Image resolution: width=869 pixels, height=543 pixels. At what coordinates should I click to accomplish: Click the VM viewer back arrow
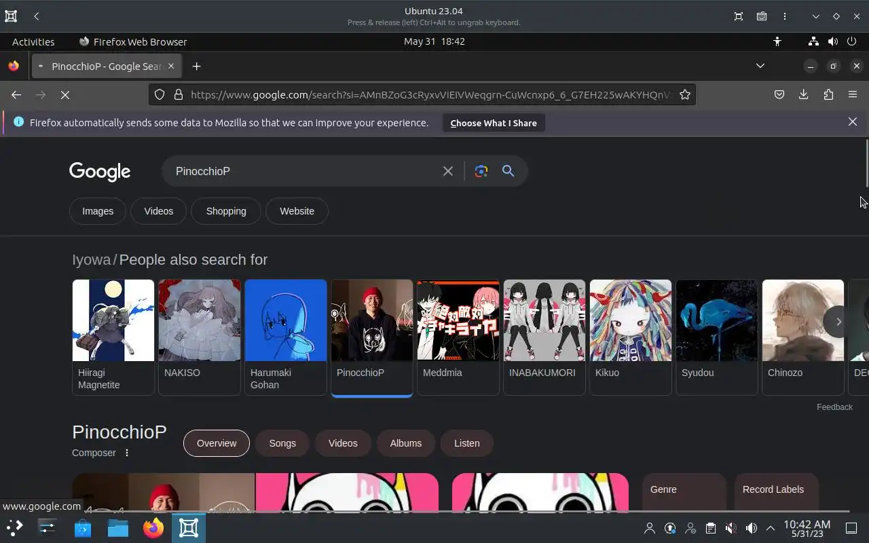[36, 16]
